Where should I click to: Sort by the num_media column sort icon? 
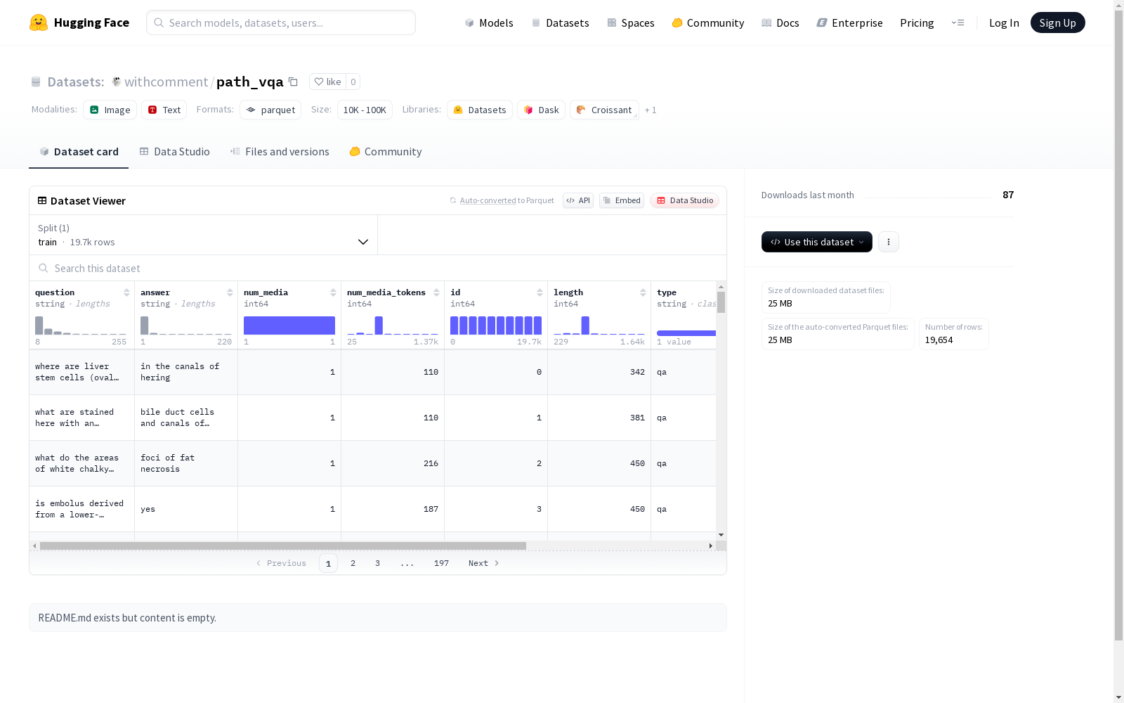[x=333, y=292]
